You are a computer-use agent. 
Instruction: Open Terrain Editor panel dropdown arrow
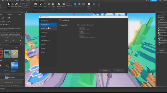tap(20, 12)
